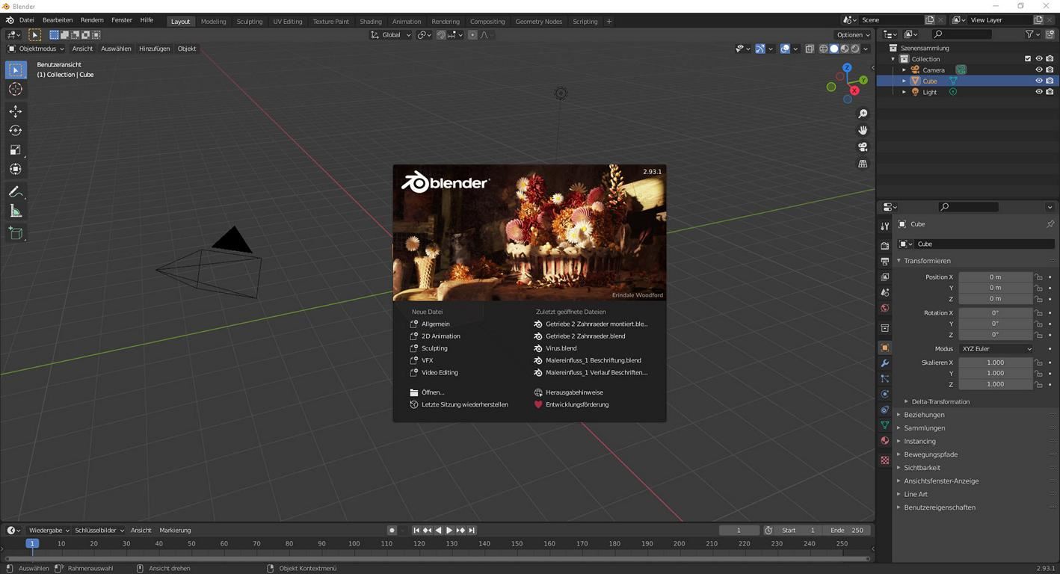Open the Texture properties tab
1060x574 pixels.
click(x=884, y=460)
